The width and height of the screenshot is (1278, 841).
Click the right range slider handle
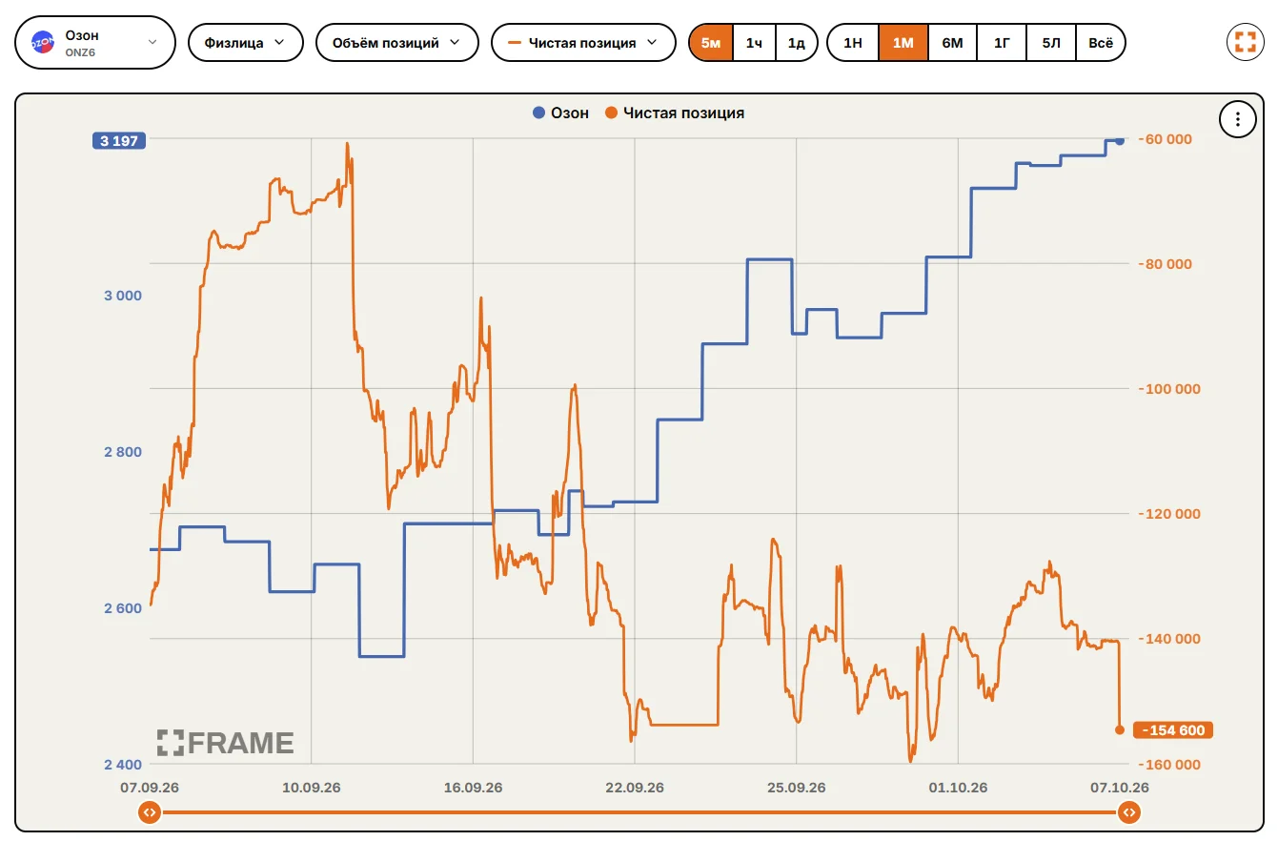(1128, 812)
